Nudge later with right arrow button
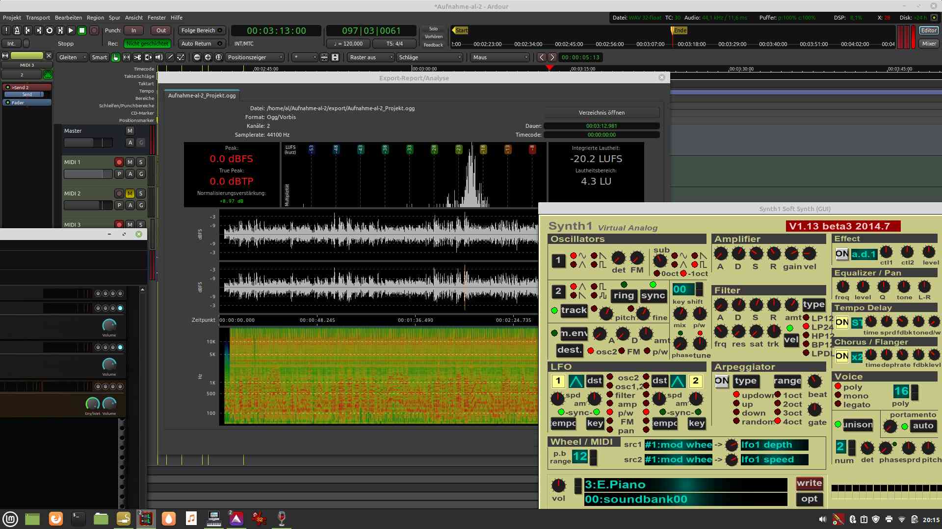 [552, 57]
